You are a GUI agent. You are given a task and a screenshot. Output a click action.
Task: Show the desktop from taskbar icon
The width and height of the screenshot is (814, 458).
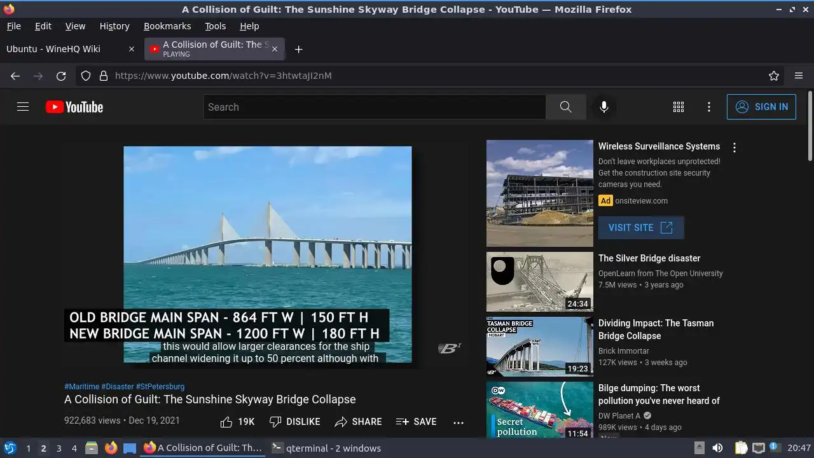tap(130, 448)
